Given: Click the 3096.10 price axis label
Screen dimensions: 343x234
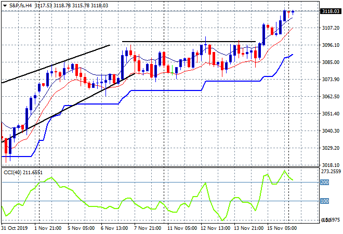Looking at the screenshot, I should 331,45.
